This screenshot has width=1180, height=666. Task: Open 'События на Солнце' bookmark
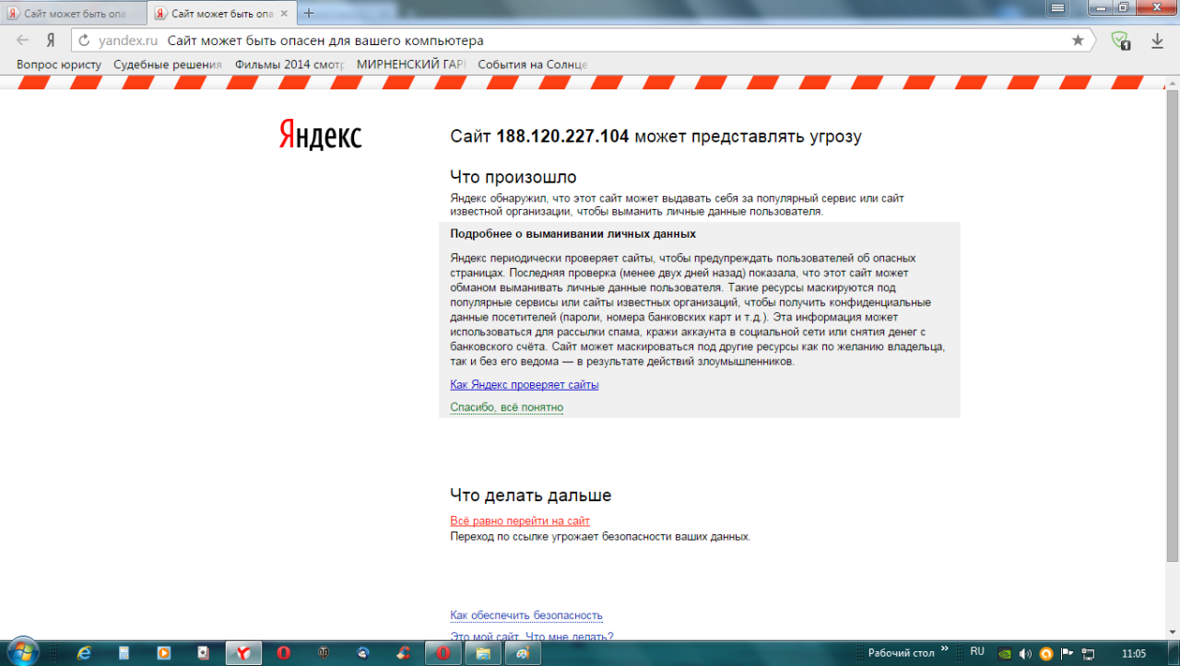(x=532, y=64)
